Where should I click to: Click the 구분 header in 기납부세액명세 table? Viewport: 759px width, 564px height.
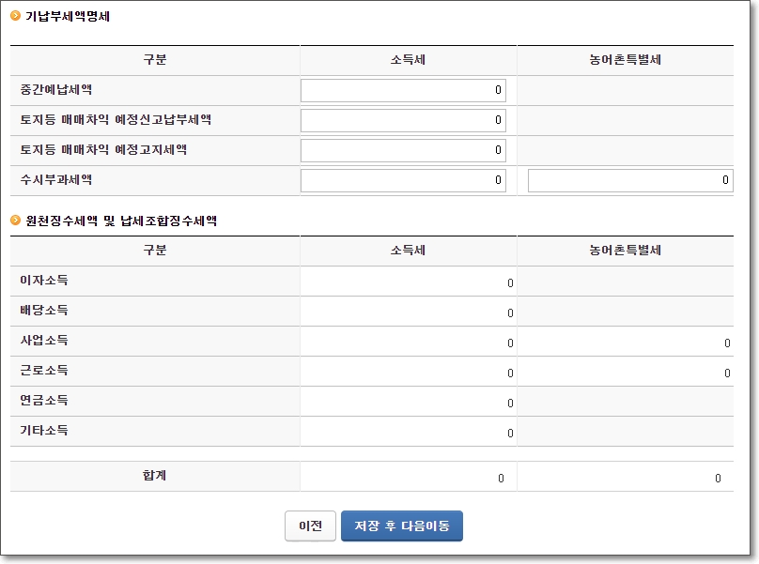point(154,60)
